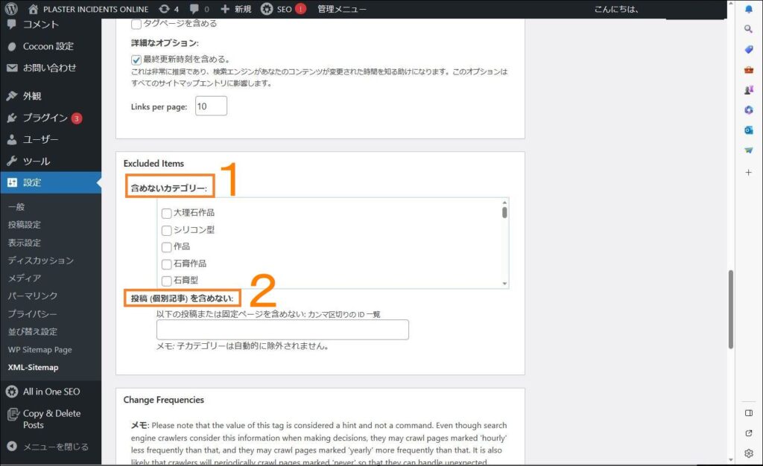The width and height of the screenshot is (763, 466).
Task: Click the 新規 admin bar text
Action: [243, 9]
